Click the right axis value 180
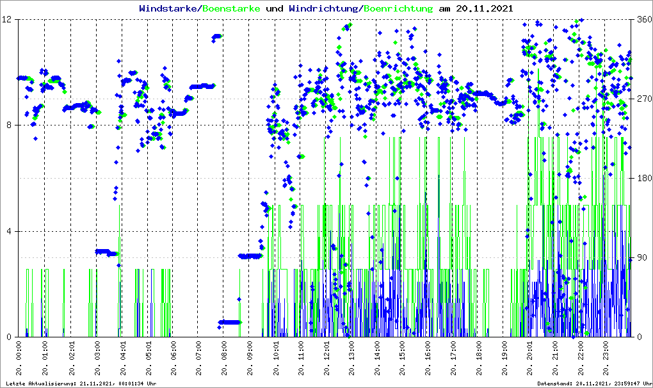653x388 pixels. [x=643, y=179]
